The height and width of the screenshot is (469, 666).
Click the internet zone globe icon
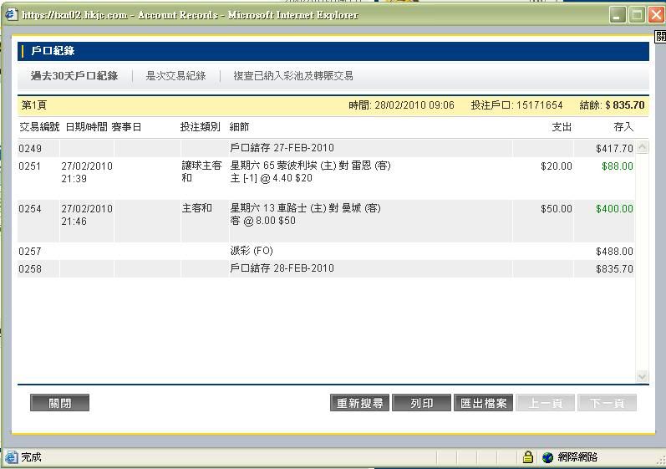point(548,457)
